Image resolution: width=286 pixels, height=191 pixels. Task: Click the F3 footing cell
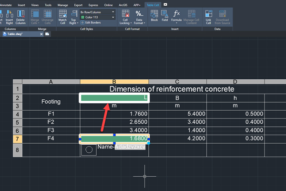[x=51, y=130]
